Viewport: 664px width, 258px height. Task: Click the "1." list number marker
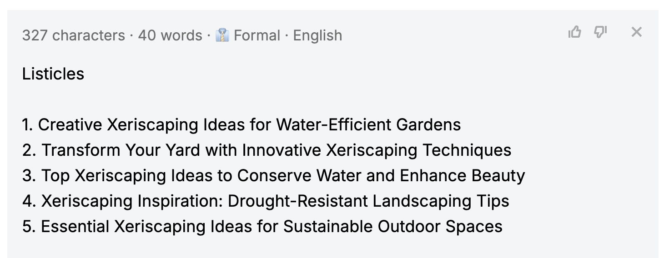27,124
